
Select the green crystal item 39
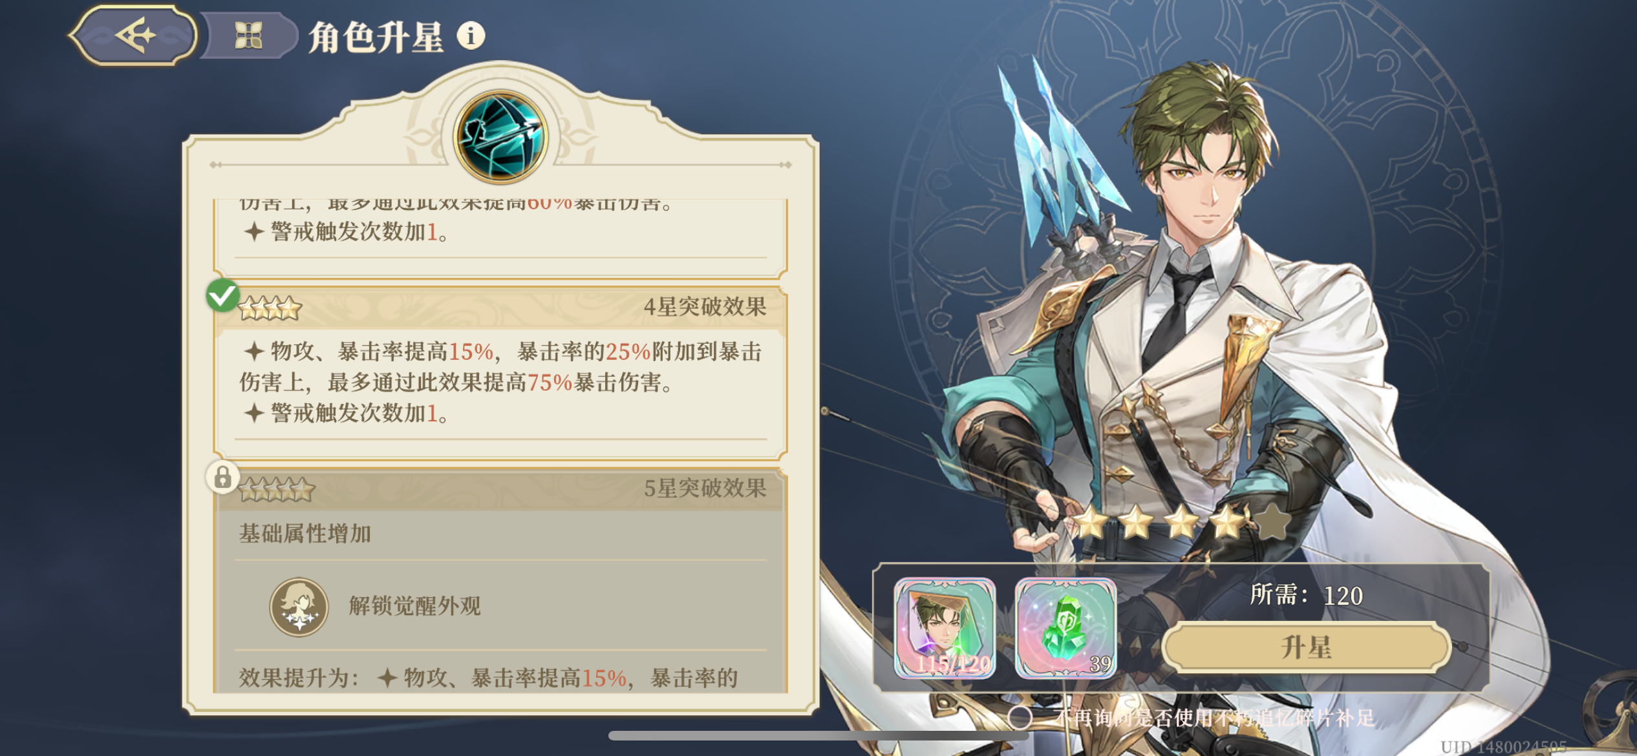[x=1065, y=628]
